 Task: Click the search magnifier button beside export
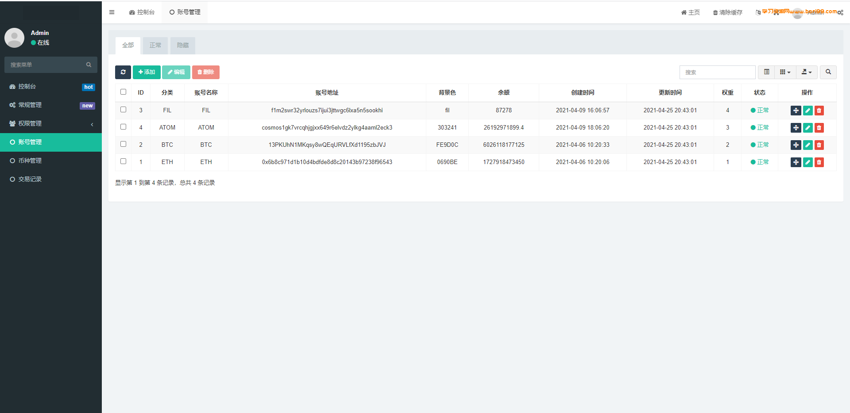click(x=828, y=72)
